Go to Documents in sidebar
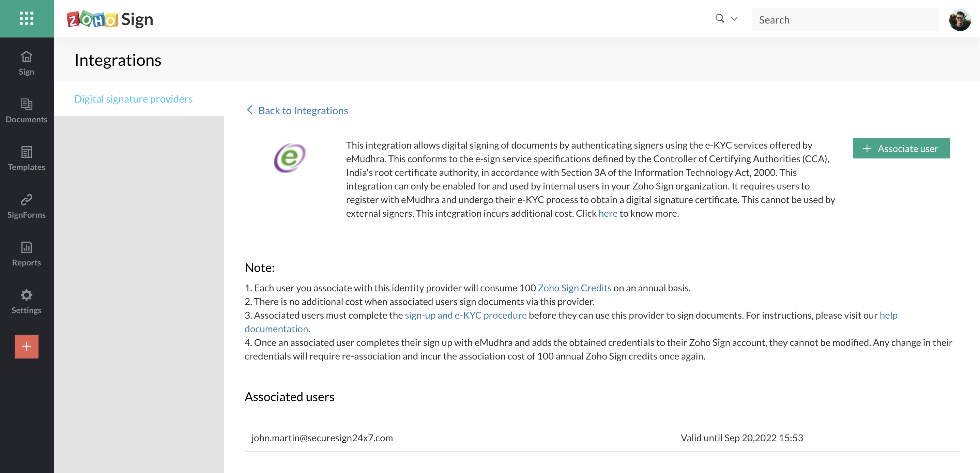This screenshot has width=980, height=473. [27, 111]
